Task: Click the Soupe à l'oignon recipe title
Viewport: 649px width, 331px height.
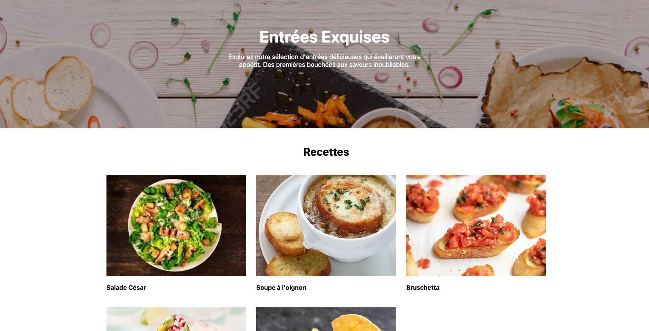Action: point(281,287)
